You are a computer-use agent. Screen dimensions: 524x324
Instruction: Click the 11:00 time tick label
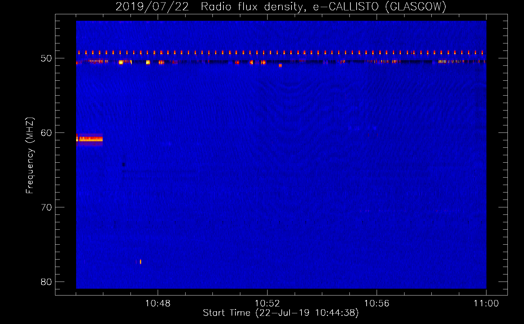tap(486, 304)
